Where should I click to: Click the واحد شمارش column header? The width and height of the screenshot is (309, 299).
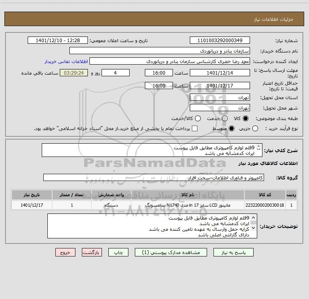[x=111, y=195]
